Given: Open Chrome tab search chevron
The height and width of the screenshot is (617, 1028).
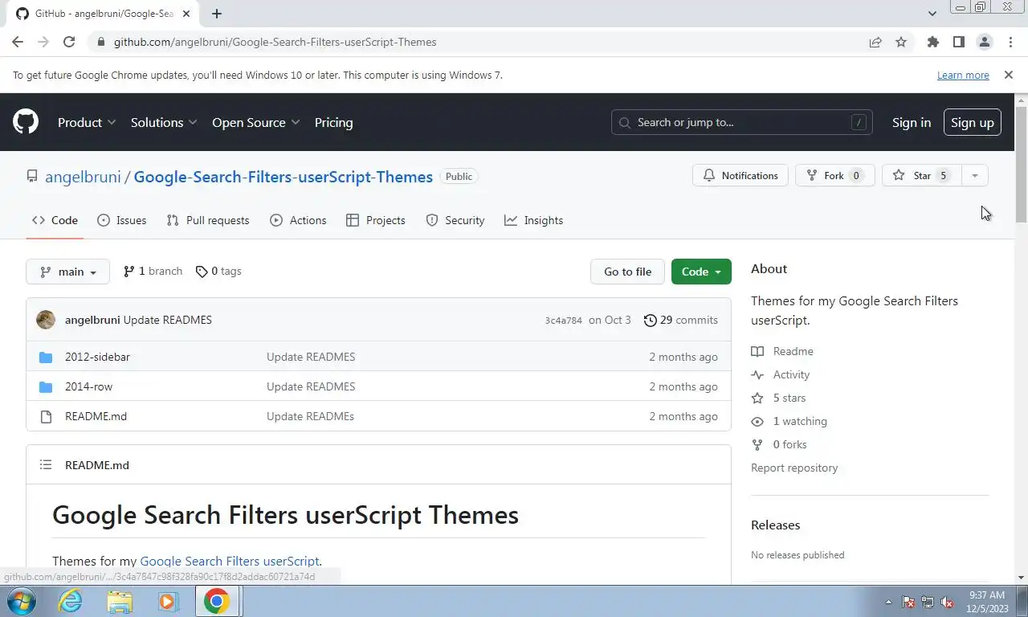Looking at the screenshot, I should coord(932,13).
